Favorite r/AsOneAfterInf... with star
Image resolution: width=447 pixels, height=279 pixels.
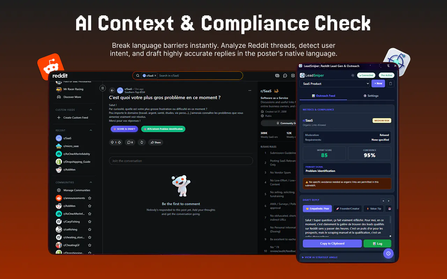(x=90, y=214)
